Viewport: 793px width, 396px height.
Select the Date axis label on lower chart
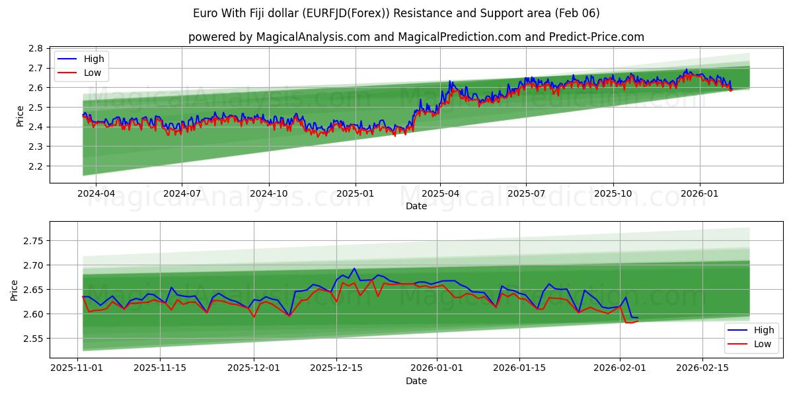click(x=415, y=380)
